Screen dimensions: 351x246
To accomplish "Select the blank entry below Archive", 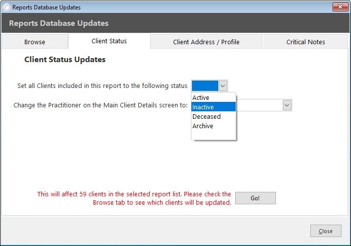I will coord(214,135).
